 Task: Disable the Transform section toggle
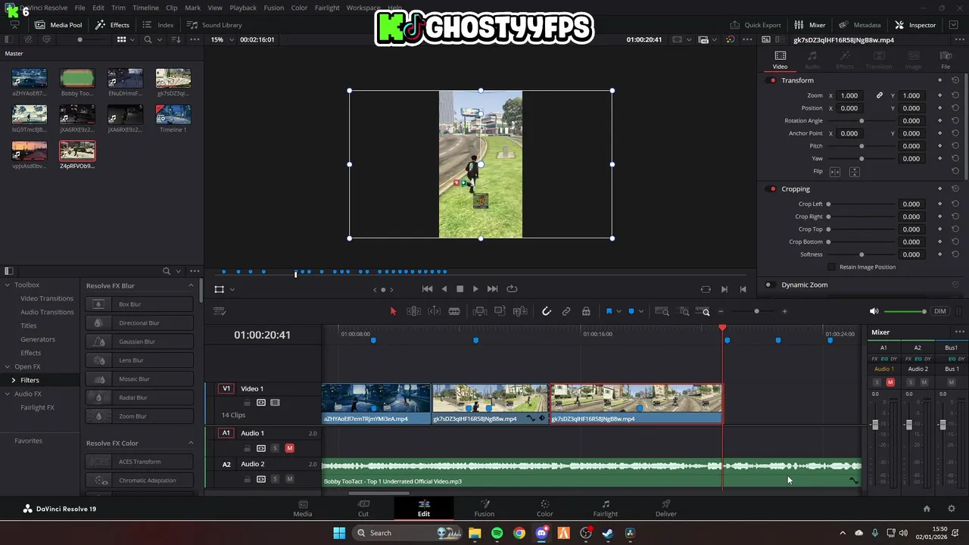(772, 80)
